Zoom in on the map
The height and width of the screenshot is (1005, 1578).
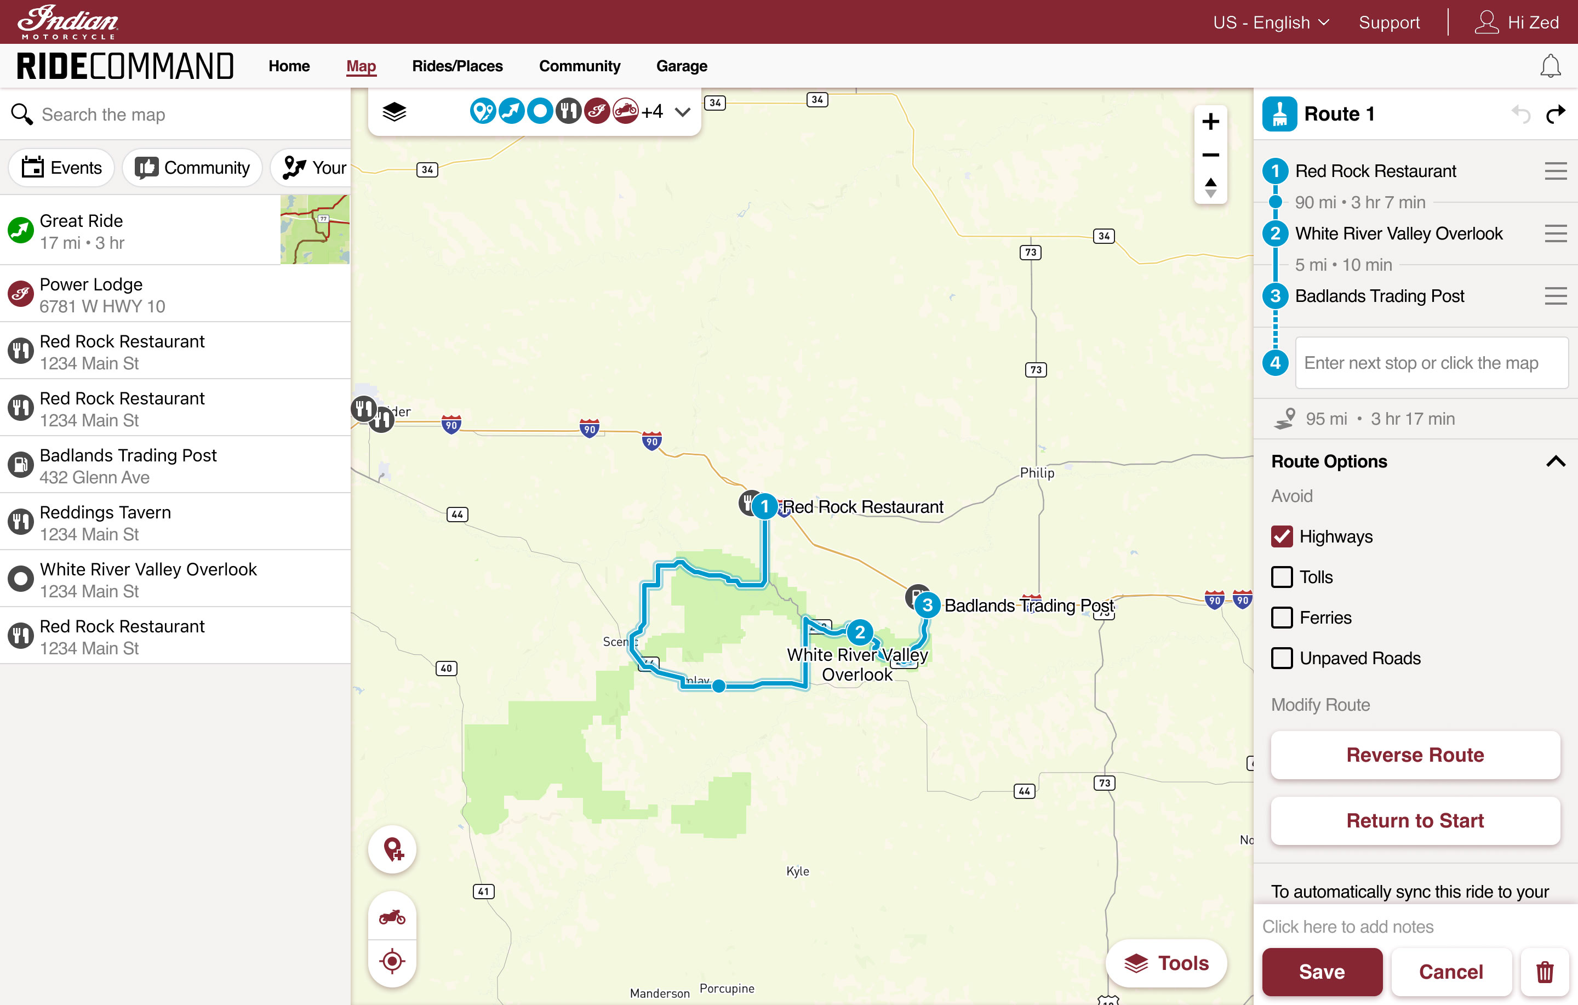point(1210,121)
